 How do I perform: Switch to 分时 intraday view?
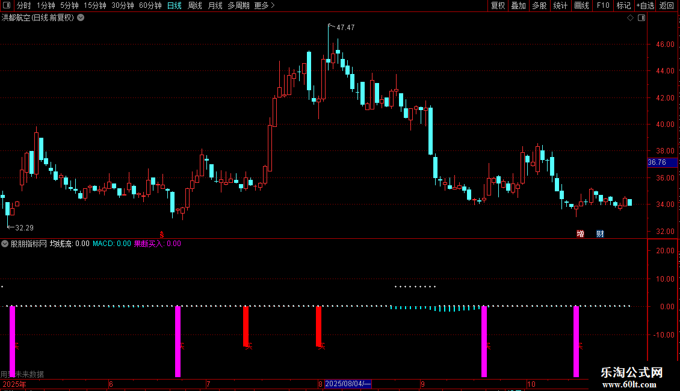[24, 5]
